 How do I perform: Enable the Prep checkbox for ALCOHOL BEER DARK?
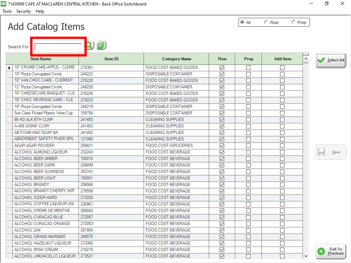(x=248, y=165)
